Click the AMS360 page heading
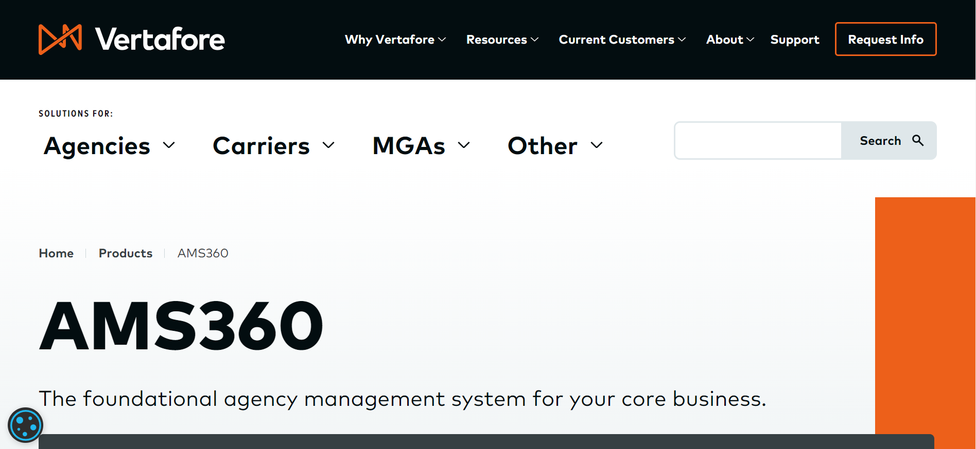 pyautogui.click(x=181, y=326)
